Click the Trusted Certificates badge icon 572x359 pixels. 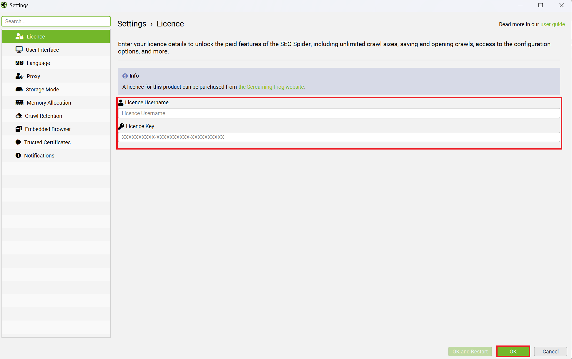click(18, 142)
